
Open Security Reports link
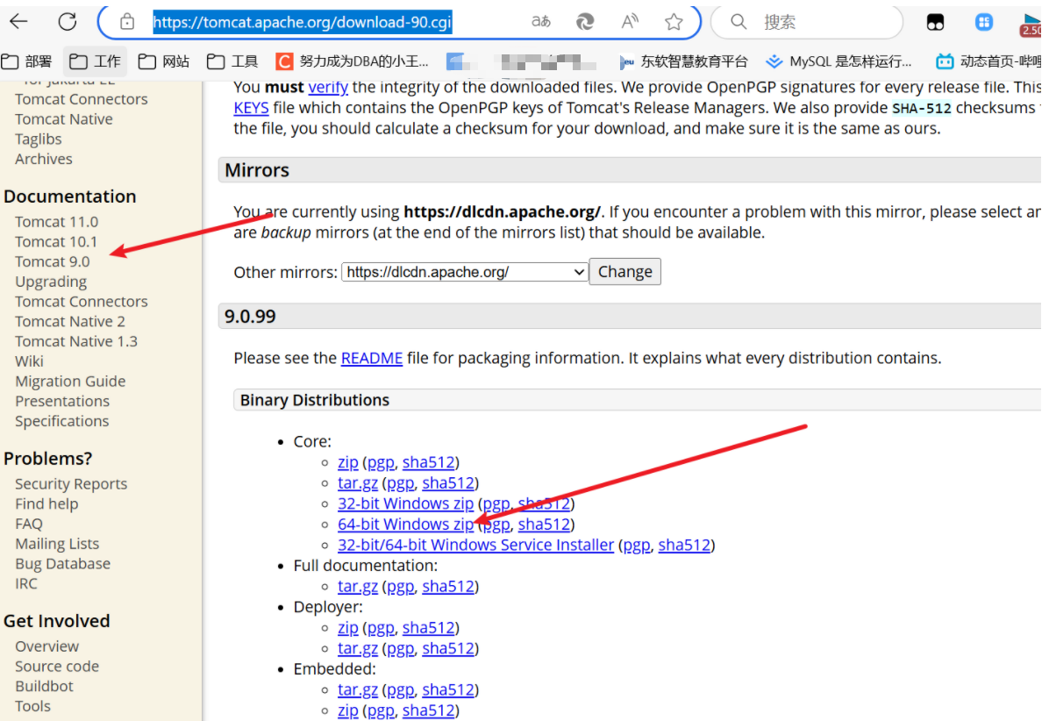(x=71, y=483)
